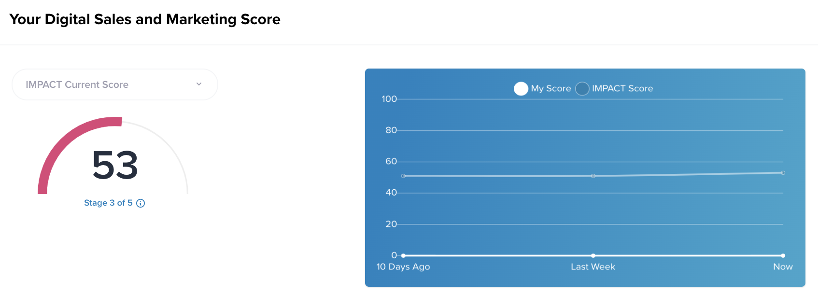Click the Your Digital Sales and Marketing Score heading
The height and width of the screenshot is (308, 818).
pyautogui.click(x=145, y=19)
